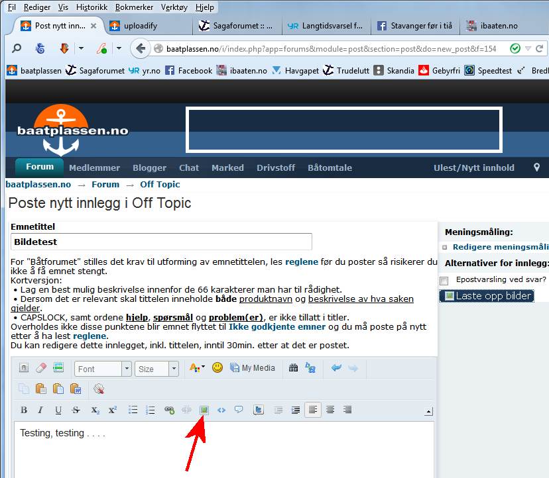Open the smiley emoticon picker
The height and width of the screenshot is (478, 549).
point(217,367)
